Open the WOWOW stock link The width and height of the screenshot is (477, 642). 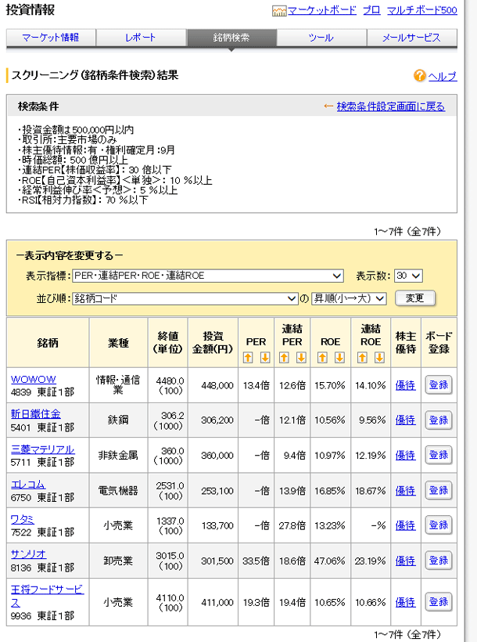(x=33, y=379)
